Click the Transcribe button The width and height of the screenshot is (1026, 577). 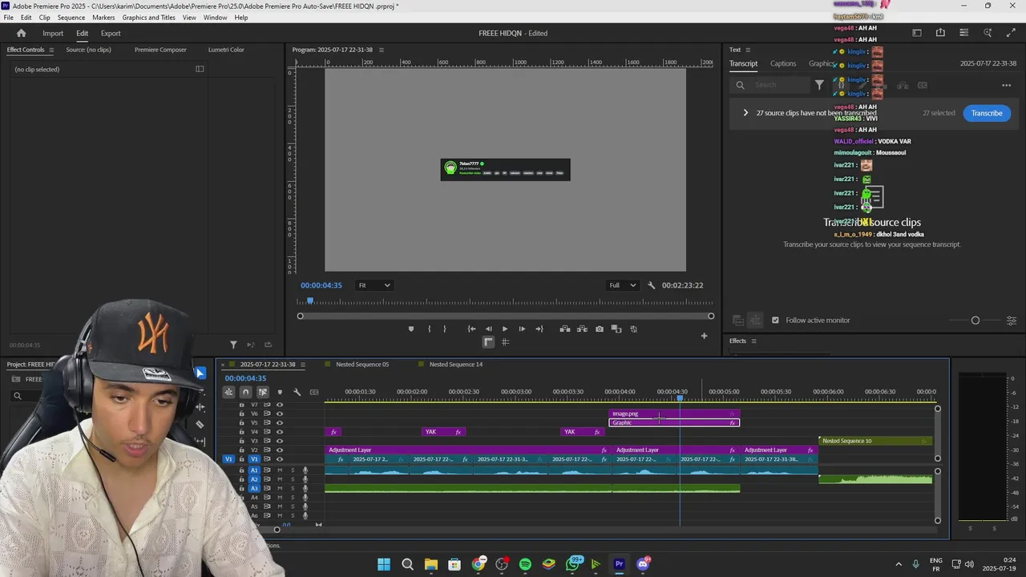pyautogui.click(x=987, y=113)
